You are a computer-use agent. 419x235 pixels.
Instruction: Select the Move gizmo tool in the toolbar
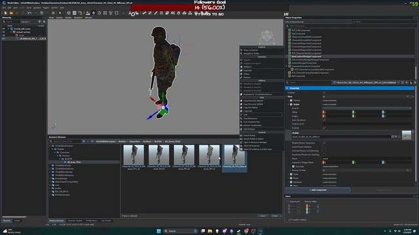click(94, 13)
